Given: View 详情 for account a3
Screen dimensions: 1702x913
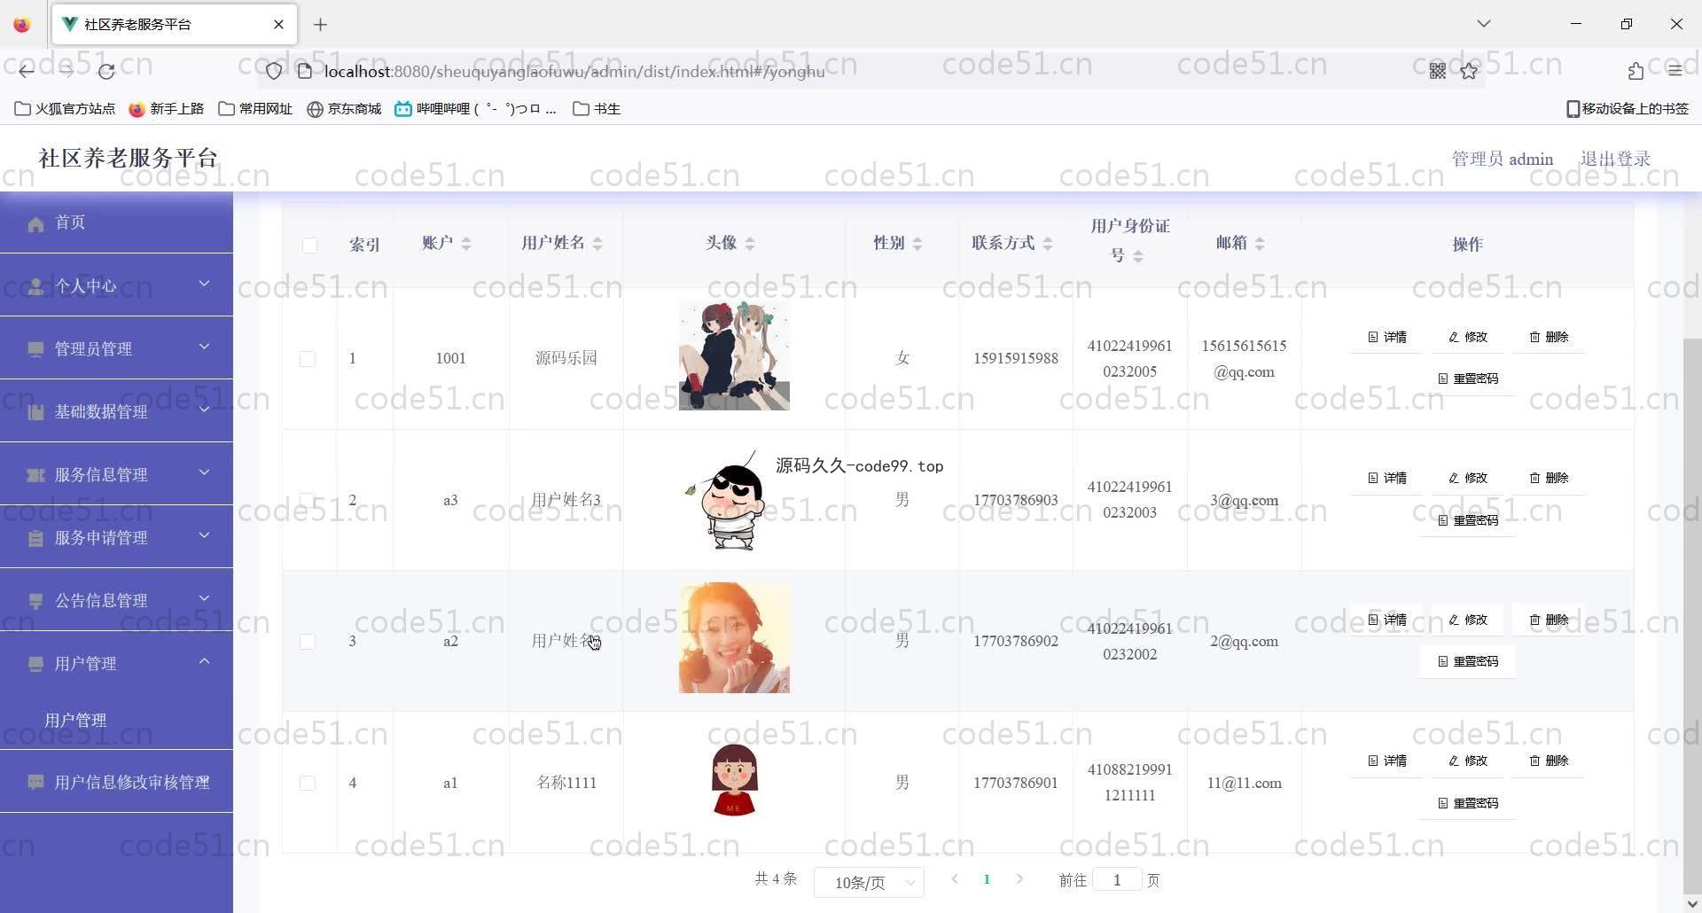Looking at the screenshot, I should point(1387,478).
